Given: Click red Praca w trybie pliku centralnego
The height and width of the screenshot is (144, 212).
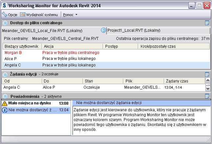Looking at the screenshot, I should (71, 53).
